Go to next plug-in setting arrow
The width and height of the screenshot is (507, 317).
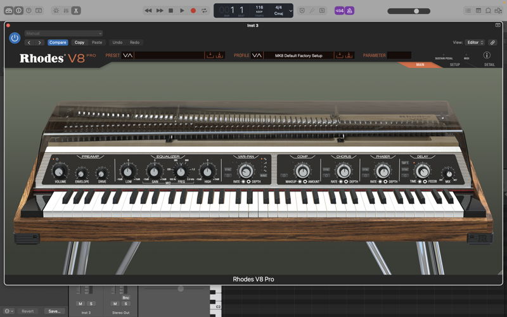click(x=39, y=42)
